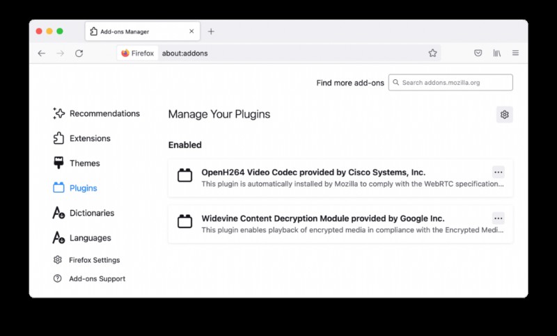Click the OpenH264 plugin block icon
The image size is (557, 336).
tap(185, 175)
